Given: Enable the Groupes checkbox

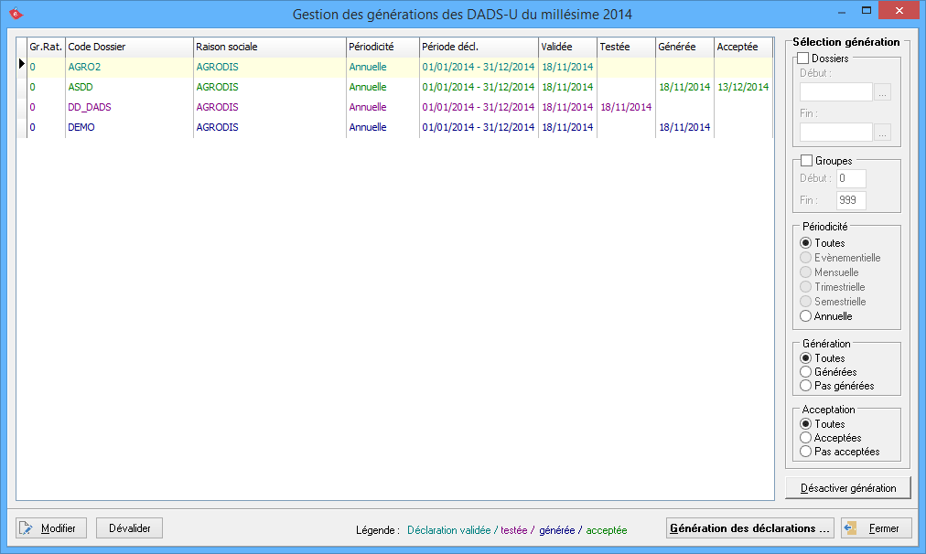Looking at the screenshot, I should [x=805, y=161].
